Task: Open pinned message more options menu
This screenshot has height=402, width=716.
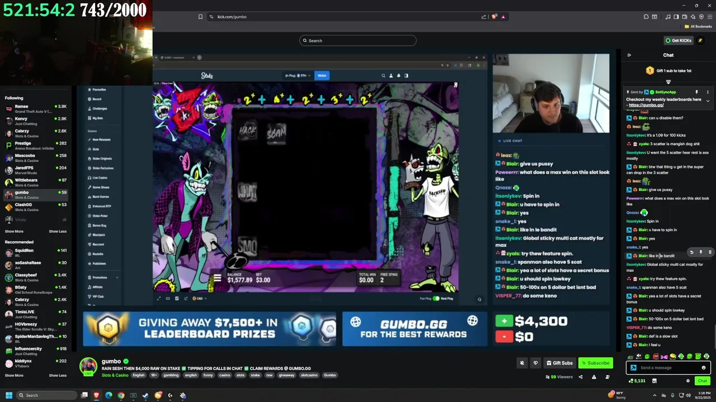Action: [x=708, y=92]
